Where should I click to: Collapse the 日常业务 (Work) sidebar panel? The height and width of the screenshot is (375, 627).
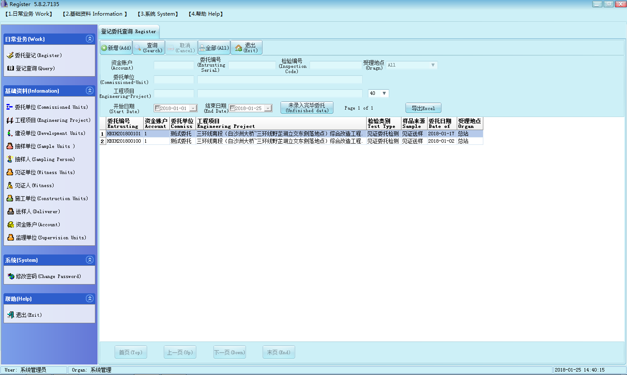[90, 39]
